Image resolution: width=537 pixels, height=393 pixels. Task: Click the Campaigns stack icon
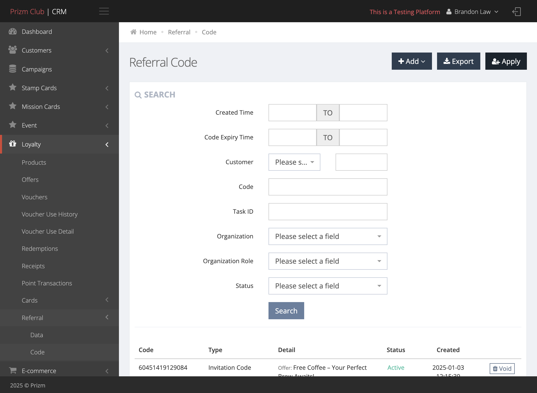pyautogui.click(x=13, y=69)
